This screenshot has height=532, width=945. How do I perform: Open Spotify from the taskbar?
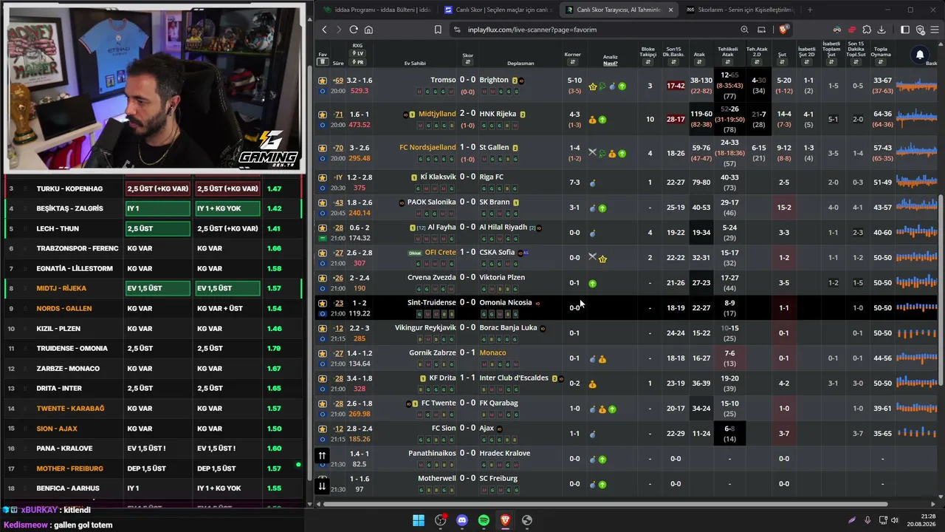[x=484, y=520]
